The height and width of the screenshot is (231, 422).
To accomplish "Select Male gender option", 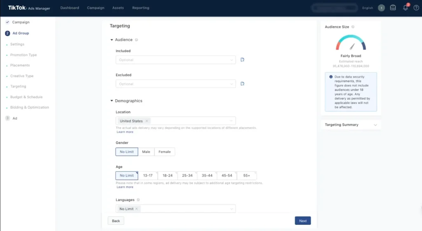I will 146,151.
